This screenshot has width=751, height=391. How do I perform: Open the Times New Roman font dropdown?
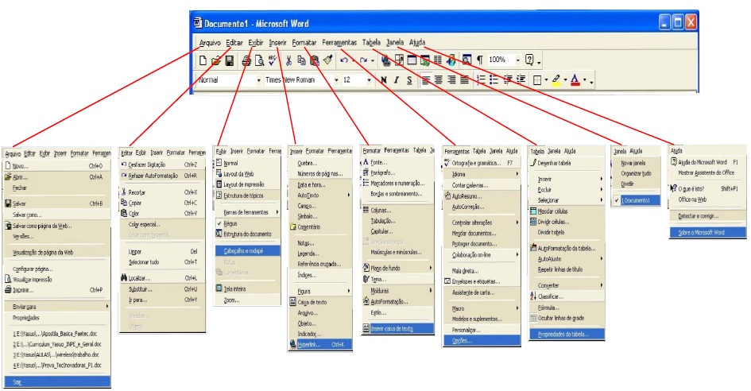point(335,80)
